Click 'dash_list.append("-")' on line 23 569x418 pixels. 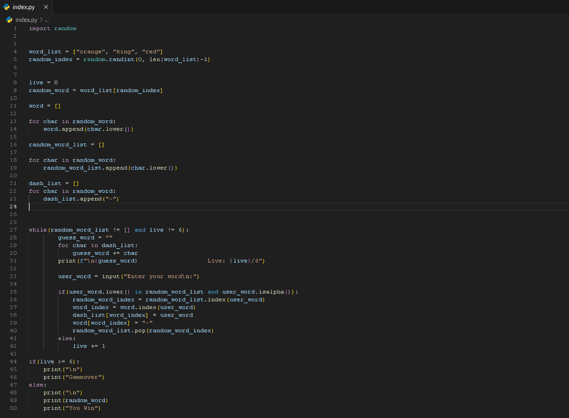click(x=82, y=199)
